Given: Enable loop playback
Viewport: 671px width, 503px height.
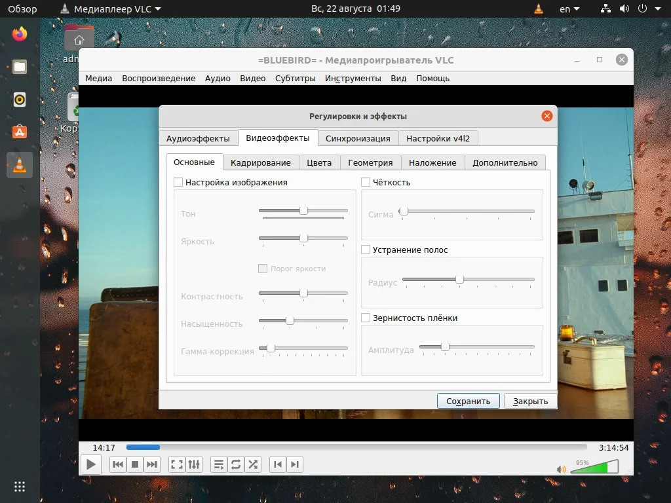Looking at the screenshot, I should pos(235,464).
